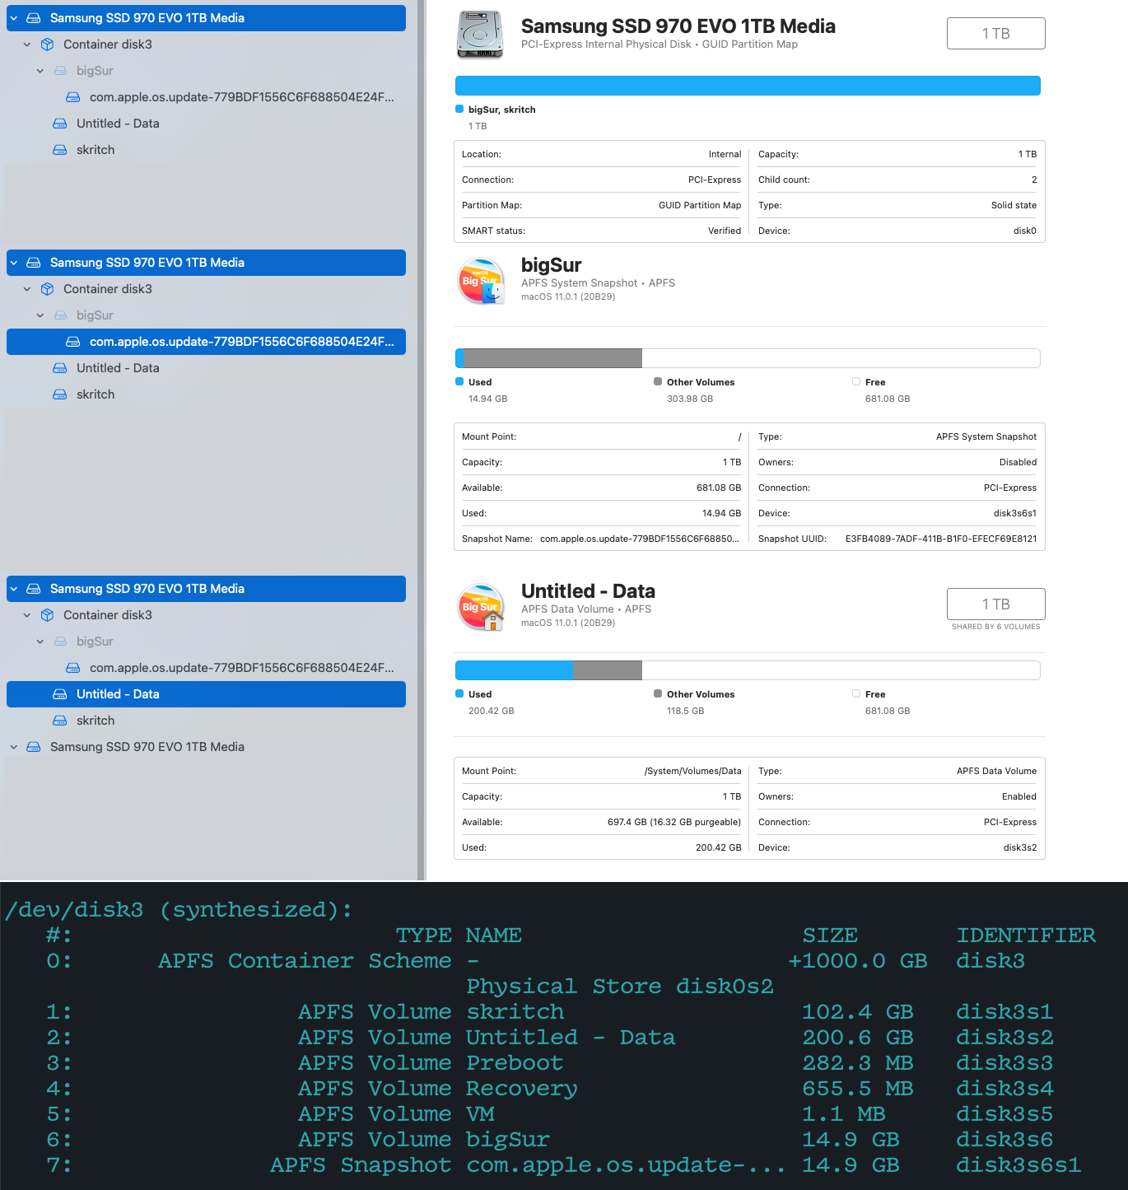Select the unselected Samsung SSD 970 EVO label
This screenshot has width=1128, height=1190.
[147, 747]
